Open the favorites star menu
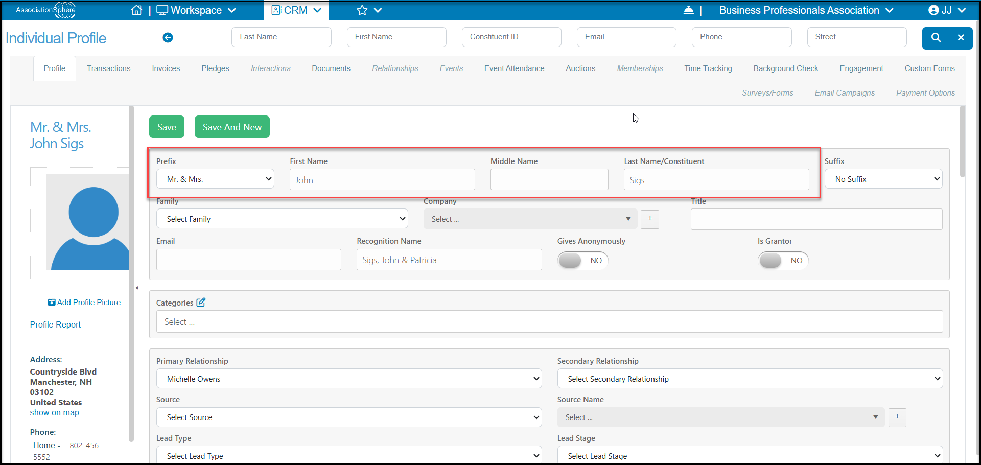The image size is (981, 465). 369,10
